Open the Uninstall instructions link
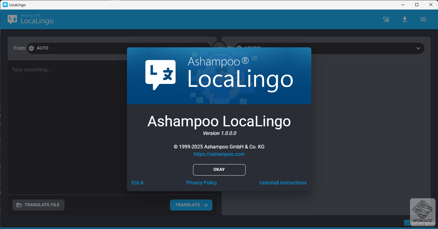The height and width of the screenshot is (229, 438). coord(283,183)
